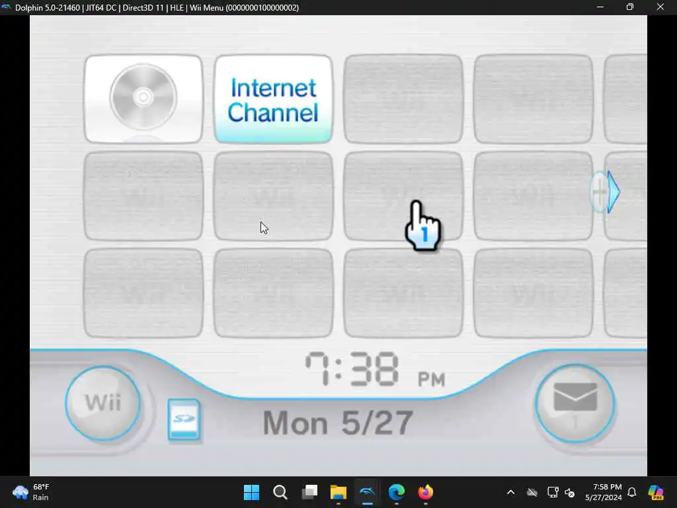Open Windows Start menu
The image size is (677, 508).
pos(251,492)
